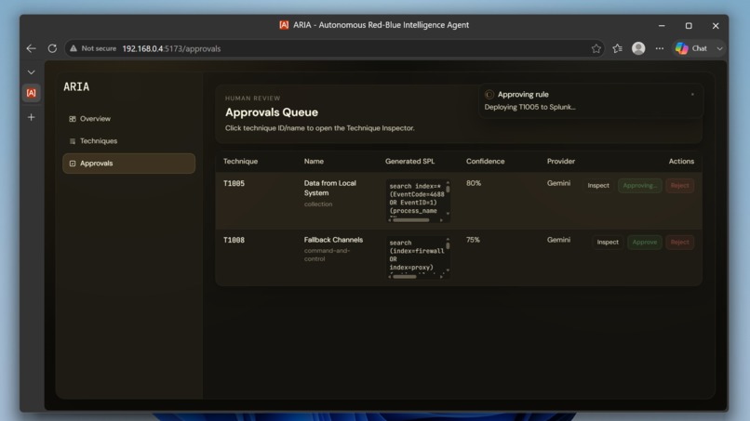Viewport: 750px width, 421px height.
Task: Reject the T1008 Fallback Channels rule
Action: click(x=679, y=242)
